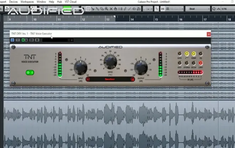The width and height of the screenshot is (235, 148).
Task: Toggle the green TNT power switch
Action: pyautogui.click(x=30, y=72)
